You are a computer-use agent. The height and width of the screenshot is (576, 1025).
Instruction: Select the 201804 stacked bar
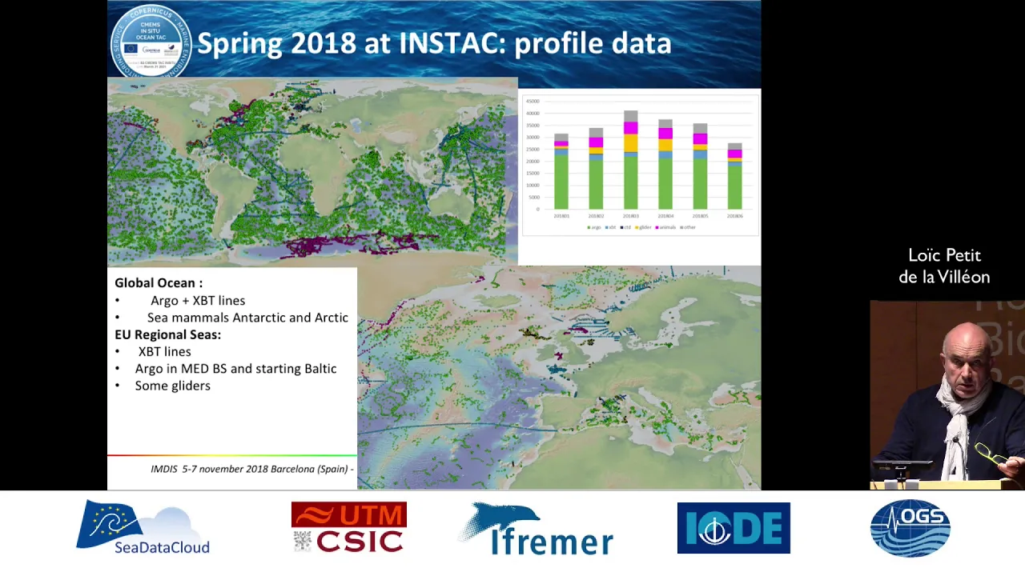tap(665, 164)
